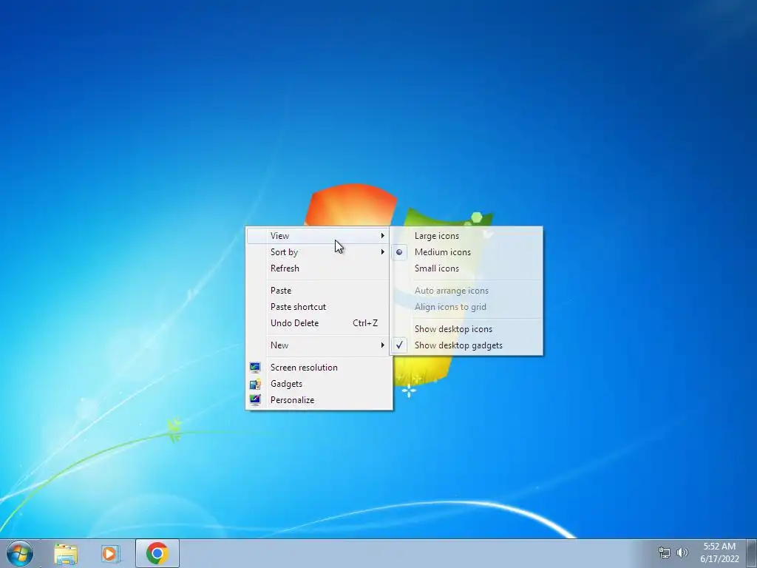The width and height of the screenshot is (757, 568).
Task: Click the volume speaker tray icon
Action: [682, 552]
